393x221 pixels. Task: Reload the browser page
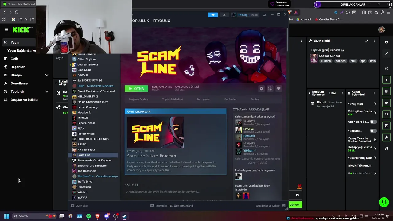17,12
